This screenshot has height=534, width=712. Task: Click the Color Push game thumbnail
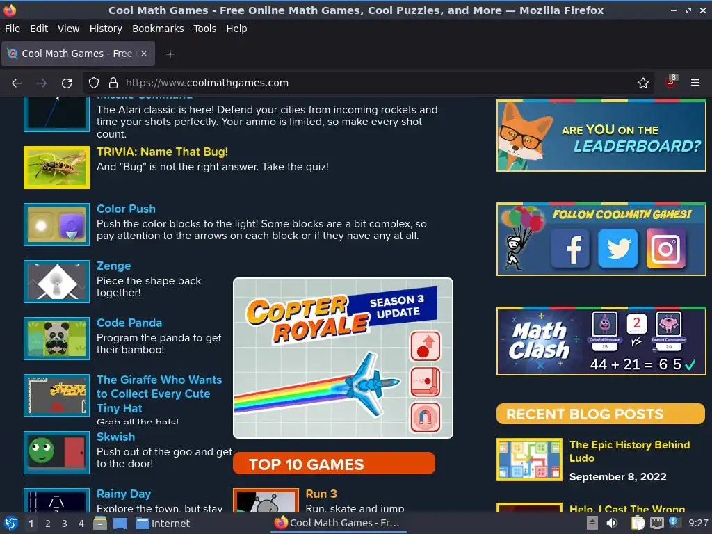pyautogui.click(x=57, y=225)
